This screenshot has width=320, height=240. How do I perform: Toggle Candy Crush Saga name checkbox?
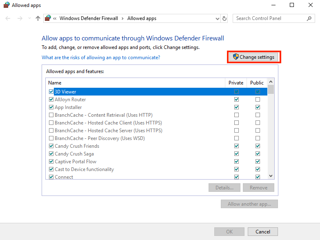(x=51, y=153)
